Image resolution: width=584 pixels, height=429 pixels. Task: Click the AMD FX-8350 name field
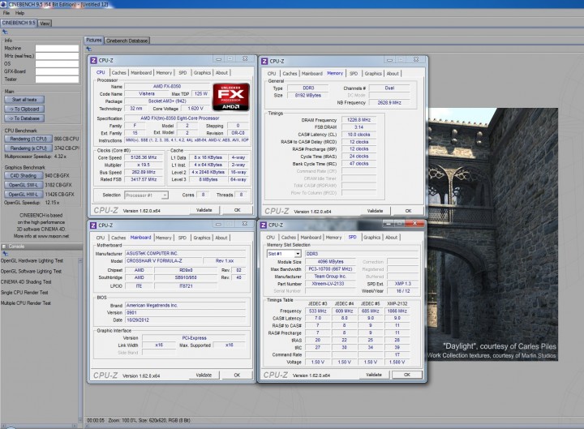(x=167, y=87)
